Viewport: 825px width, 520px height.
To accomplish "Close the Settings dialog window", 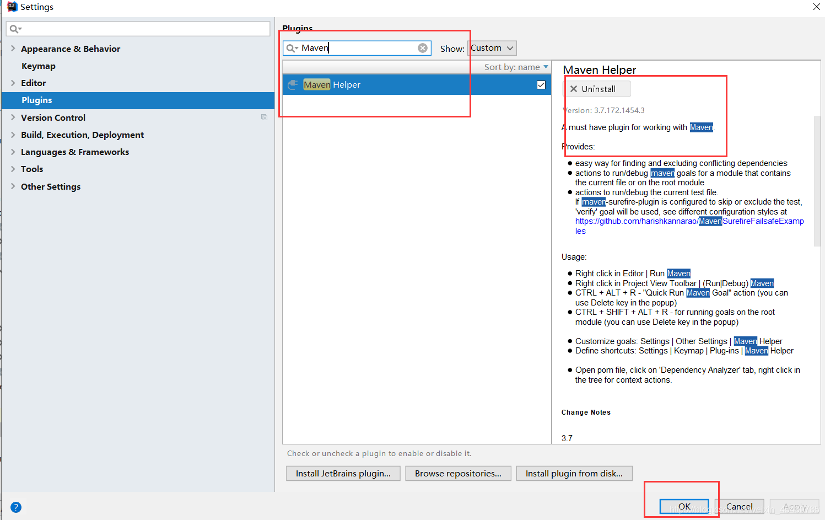I will (817, 7).
